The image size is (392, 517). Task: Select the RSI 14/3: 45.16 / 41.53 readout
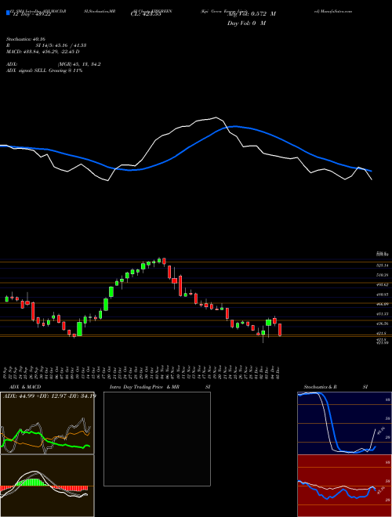coord(46,45)
